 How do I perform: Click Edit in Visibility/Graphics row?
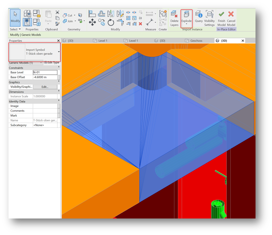point(45,87)
